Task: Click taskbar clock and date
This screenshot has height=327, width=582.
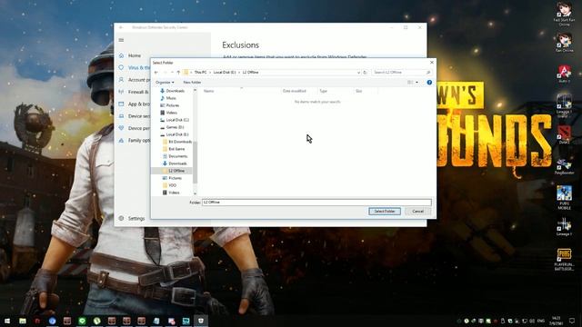Action: click(x=556, y=321)
